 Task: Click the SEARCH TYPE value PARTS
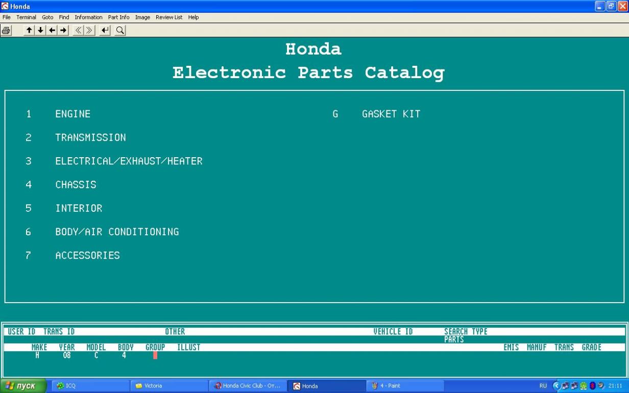pos(454,339)
